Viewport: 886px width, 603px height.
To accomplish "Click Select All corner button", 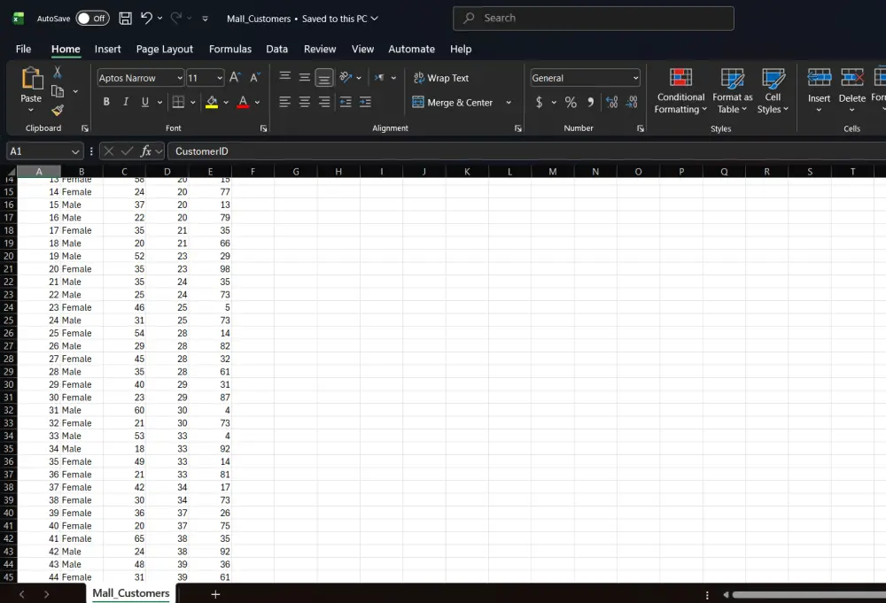I will pyautogui.click(x=10, y=171).
